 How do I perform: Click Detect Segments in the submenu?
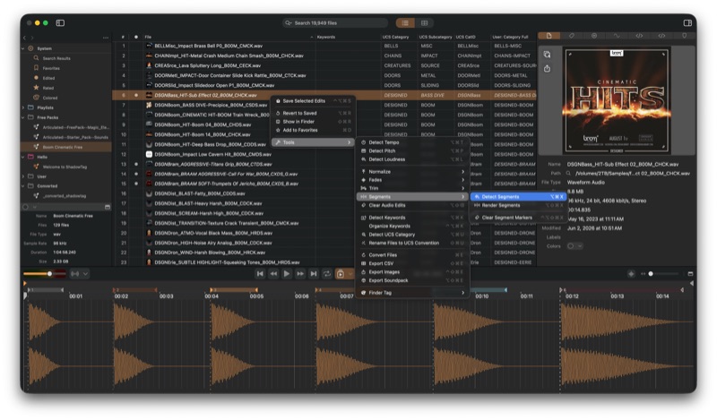coord(519,197)
